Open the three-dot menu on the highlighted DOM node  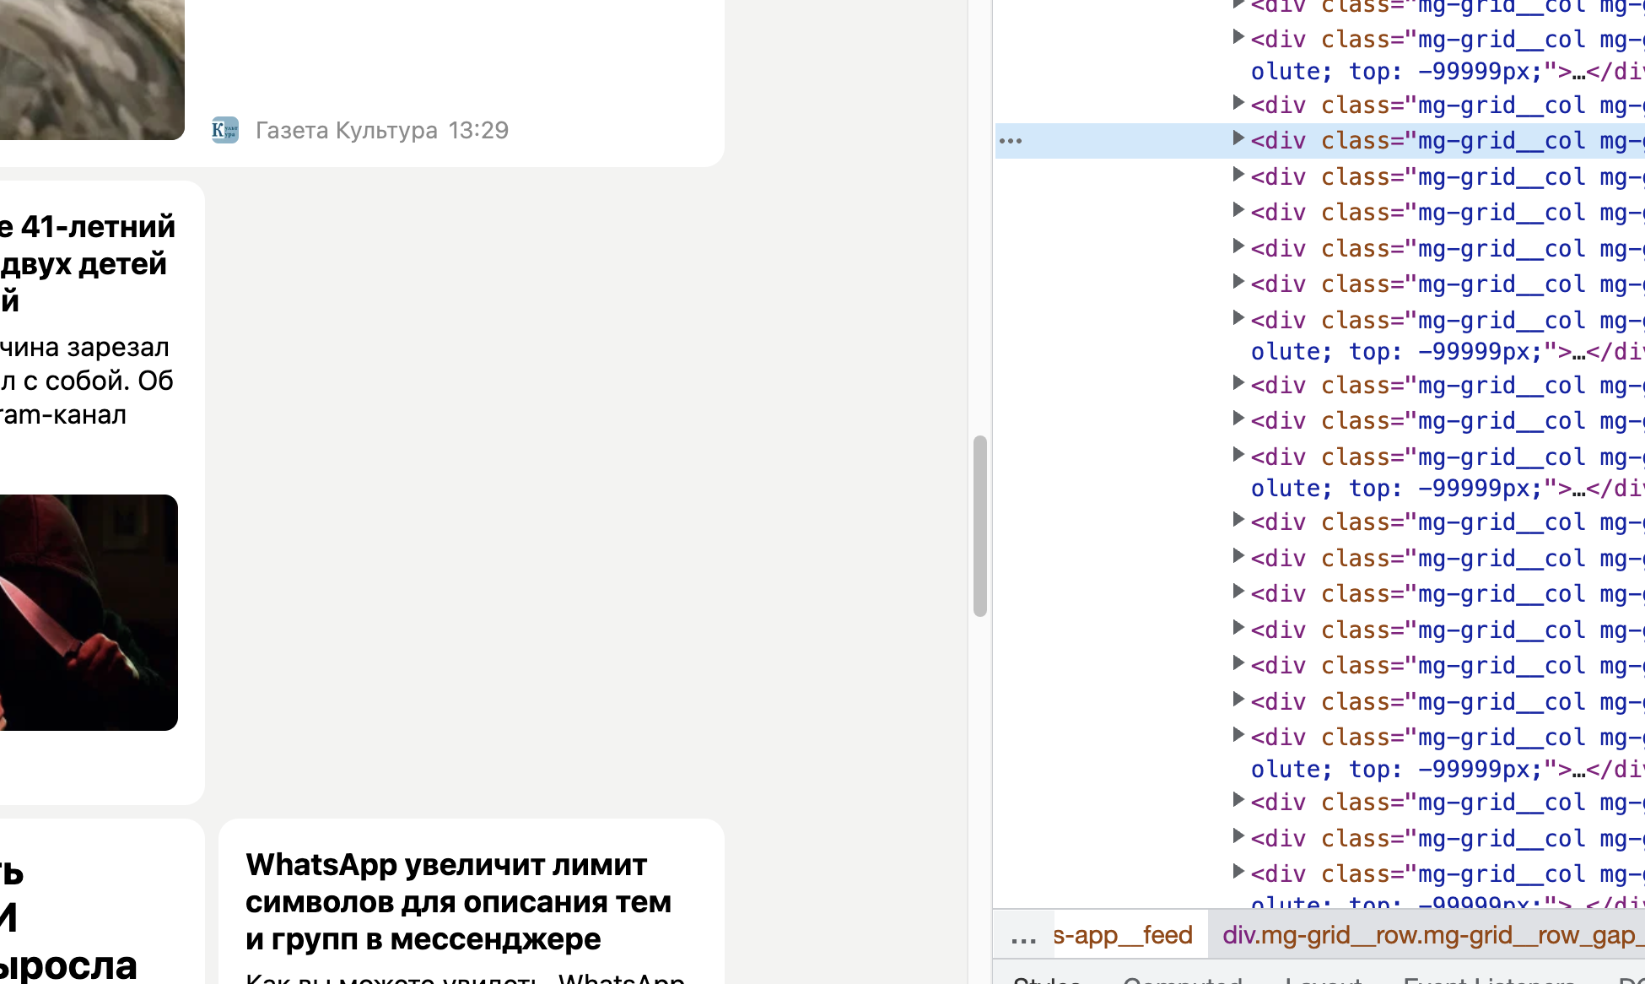[1010, 140]
